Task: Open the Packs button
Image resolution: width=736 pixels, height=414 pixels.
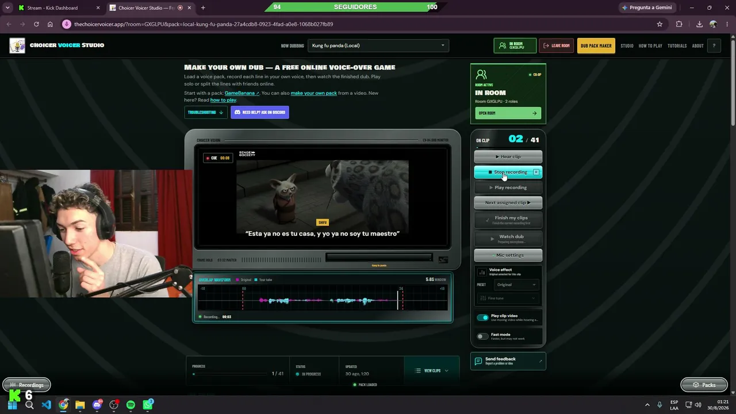Action: click(704, 385)
